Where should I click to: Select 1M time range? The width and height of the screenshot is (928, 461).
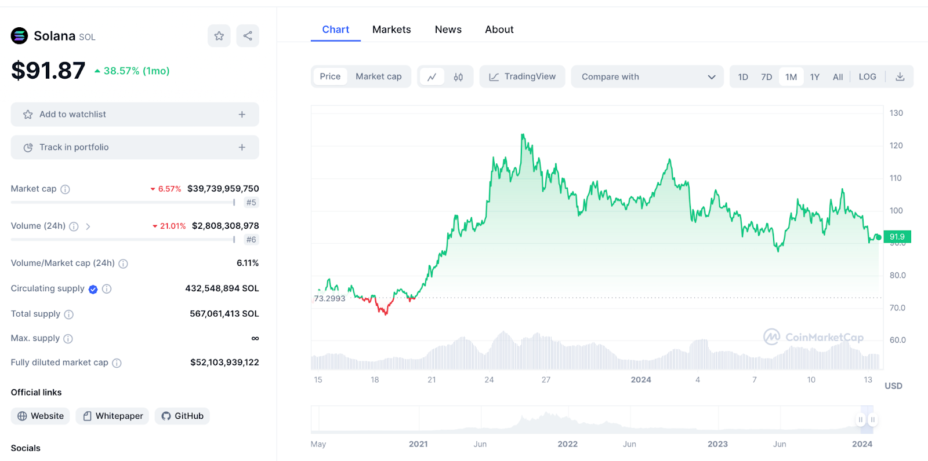point(791,77)
